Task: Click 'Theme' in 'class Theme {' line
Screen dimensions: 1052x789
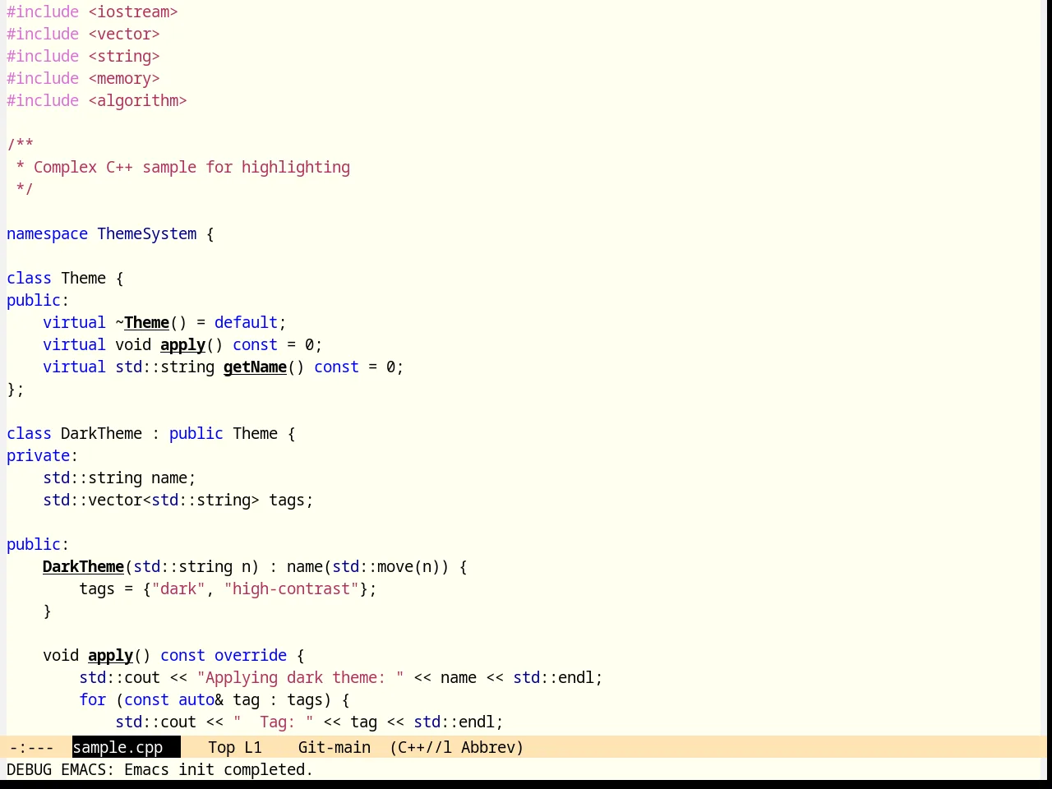Action: (83, 278)
